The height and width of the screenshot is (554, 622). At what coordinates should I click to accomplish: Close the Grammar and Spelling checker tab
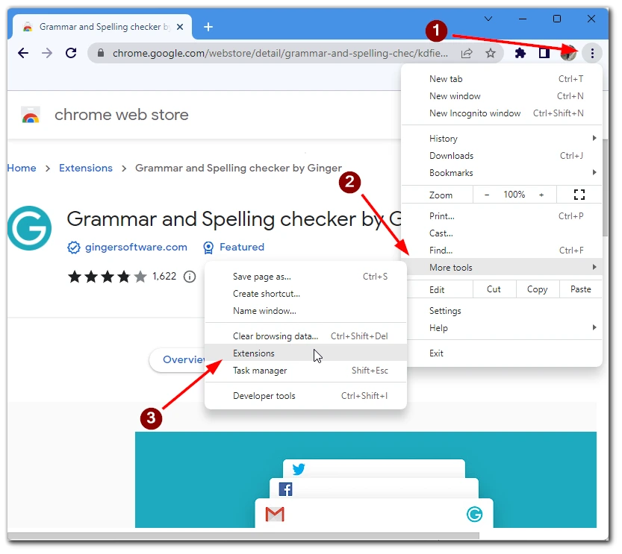180,27
